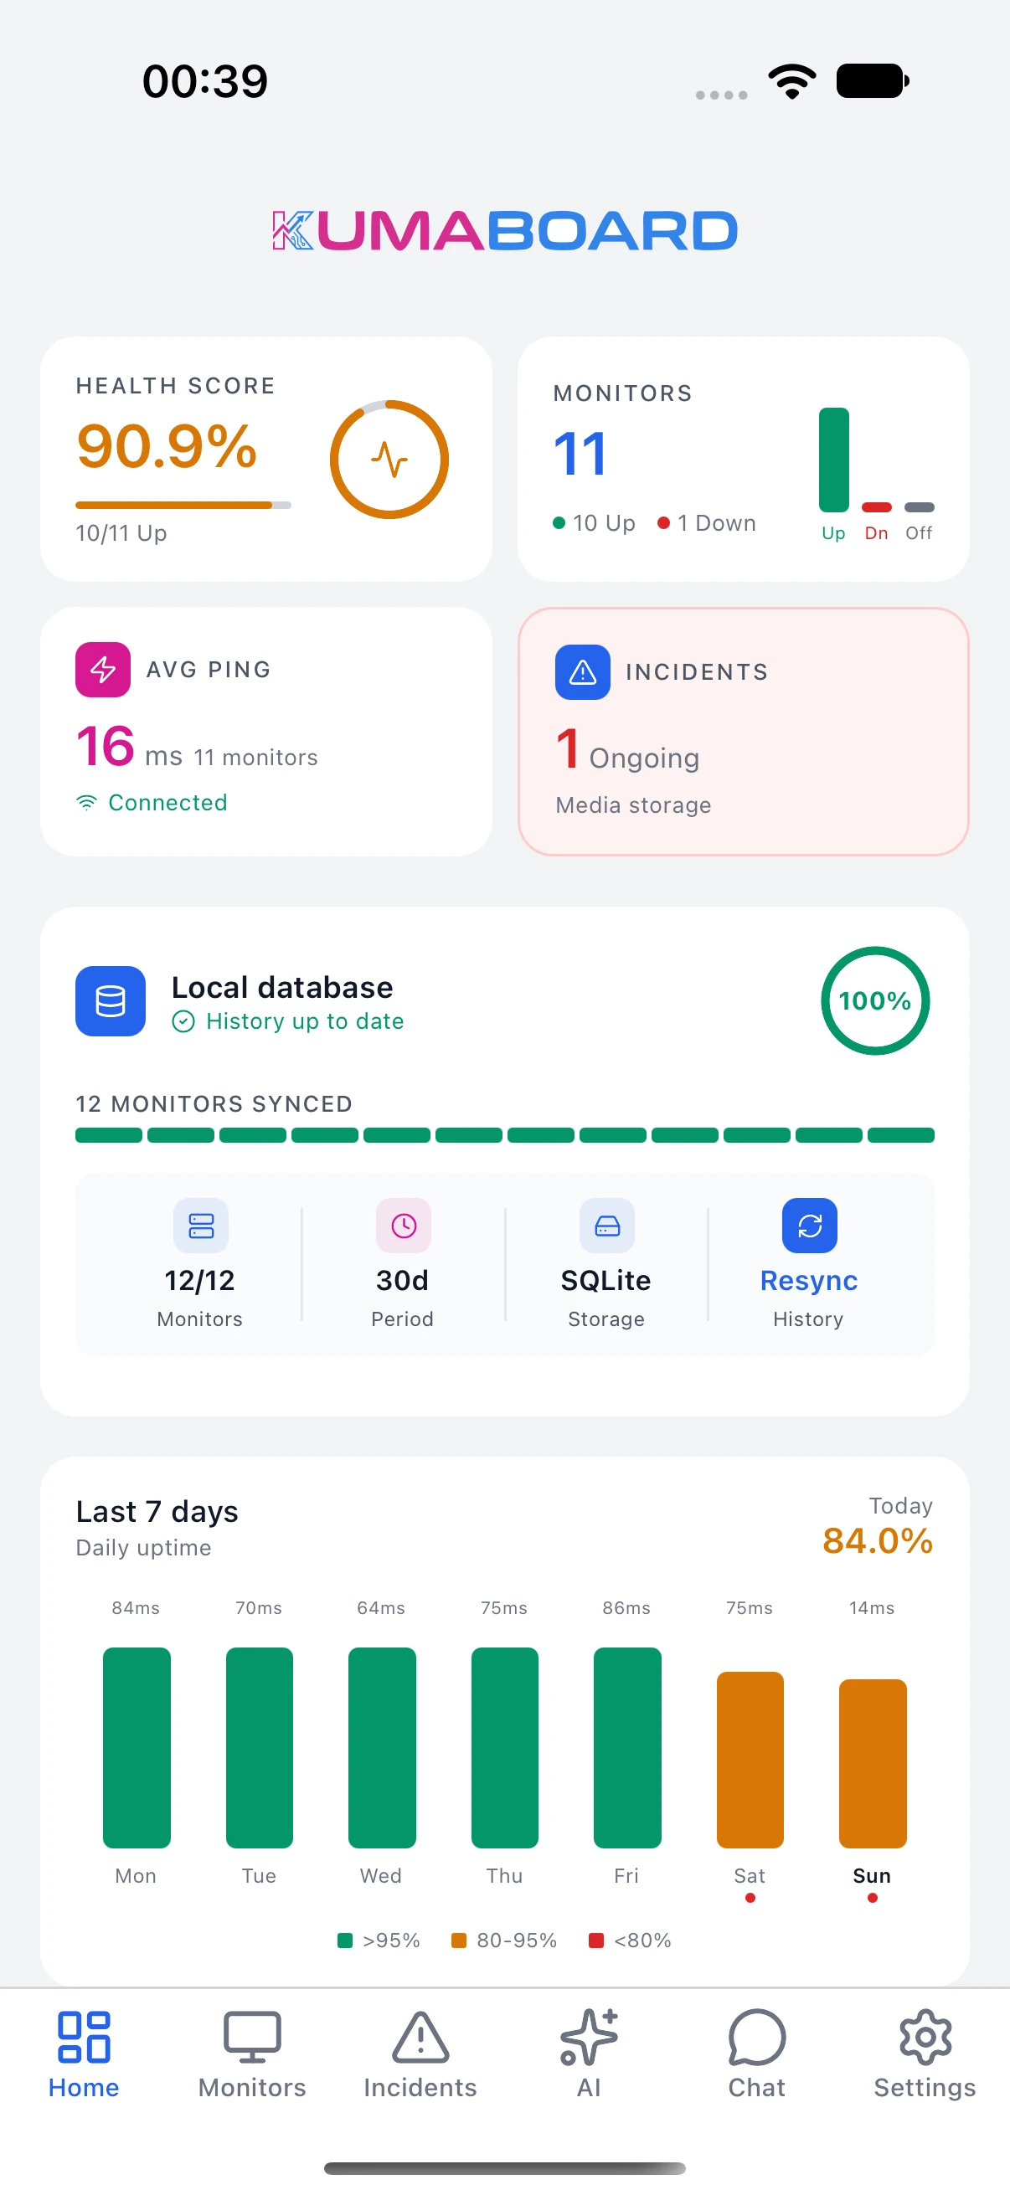Go to the AI tab
This screenshot has width=1010, height=2195.
tap(589, 2054)
